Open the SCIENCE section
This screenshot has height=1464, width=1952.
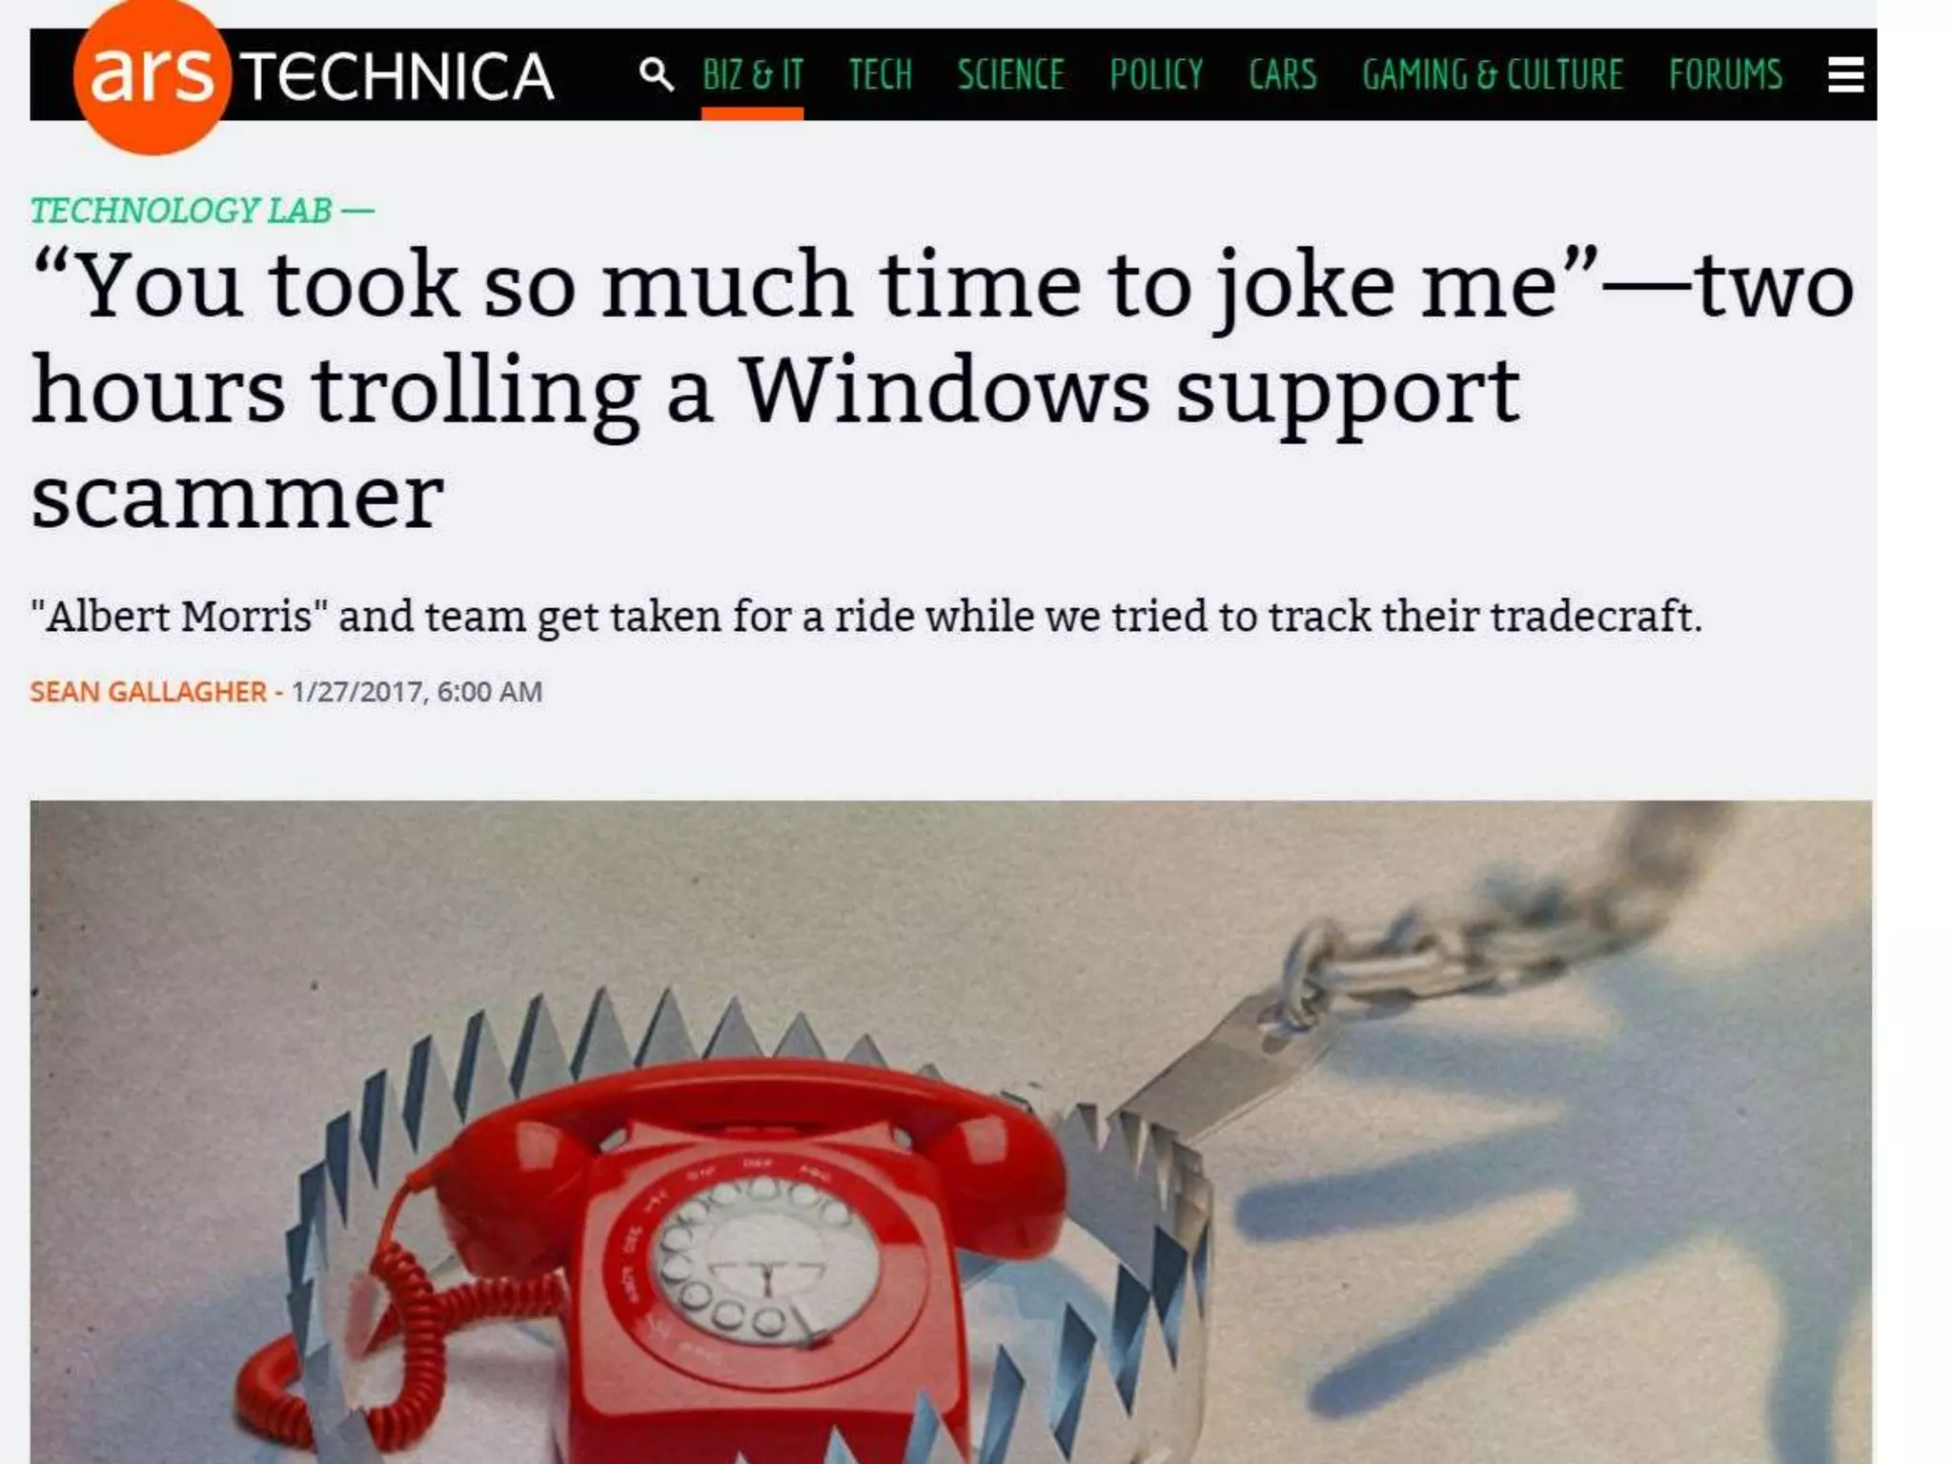[x=1010, y=74]
